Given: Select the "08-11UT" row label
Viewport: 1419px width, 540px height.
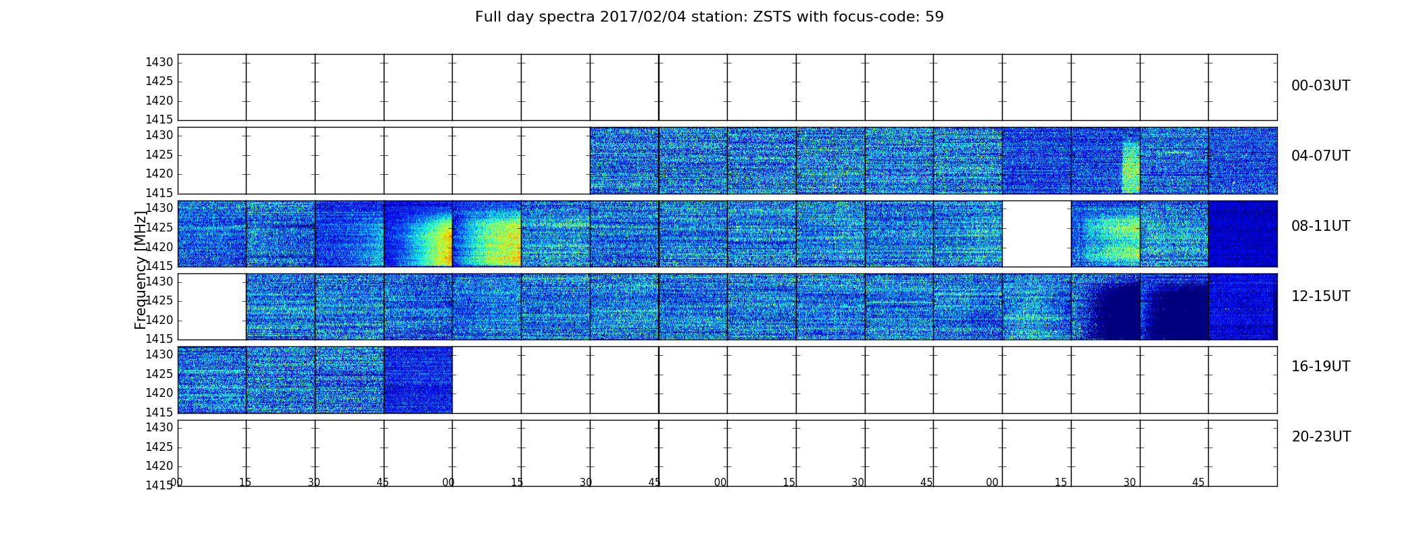Looking at the screenshot, I should 1320,226.
